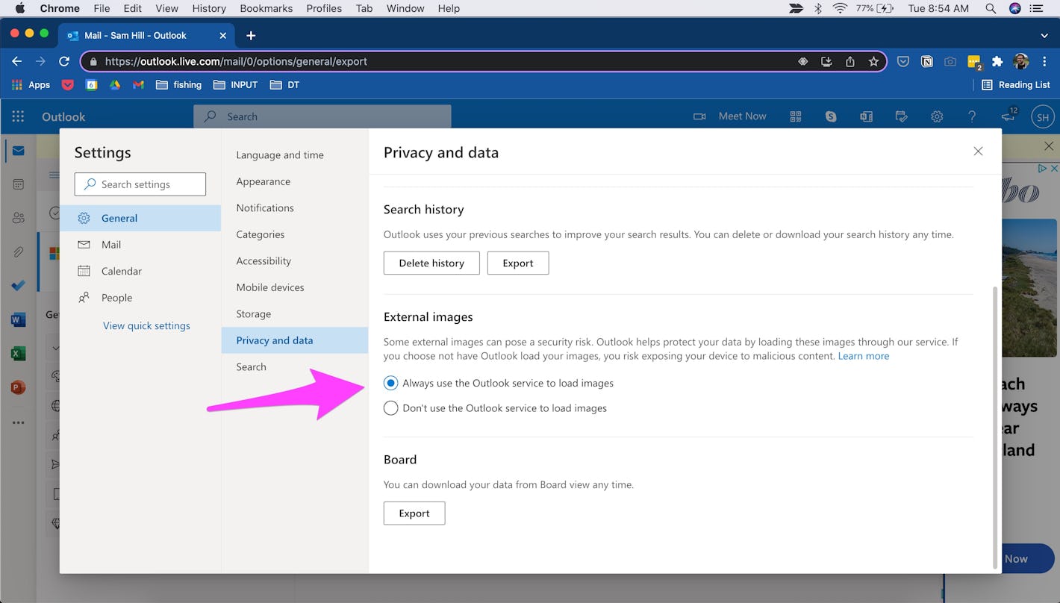The width and height of the screenshot is (1060, 603).
Task: Choose 'Don't use the Outlook service to load images'
Action: coord(390,408)
